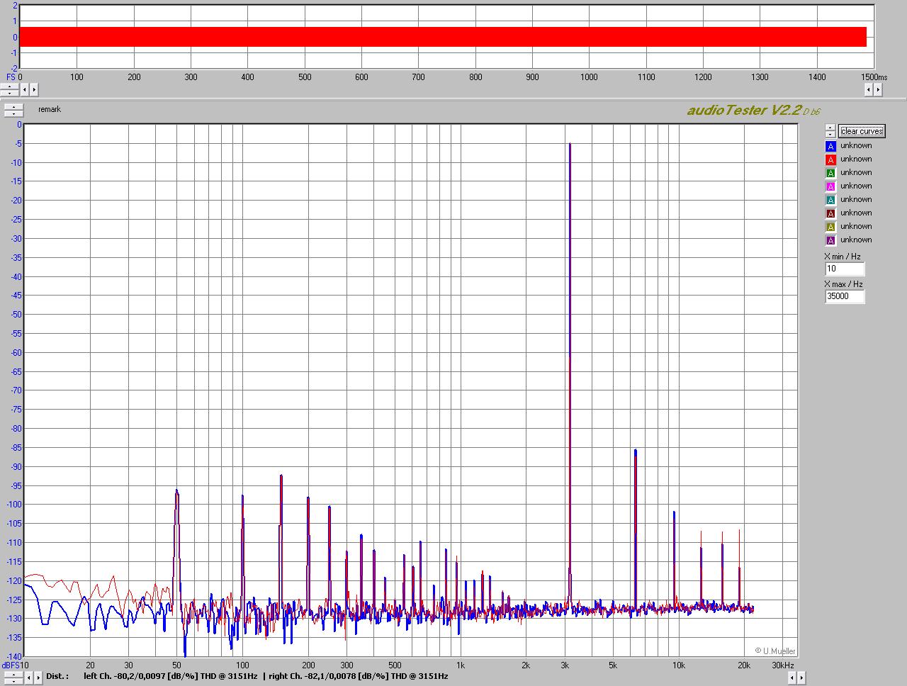Click down arrow of stepper beside clear curves
This screenshot has width=907, height=686.
(x=830, y=134)
